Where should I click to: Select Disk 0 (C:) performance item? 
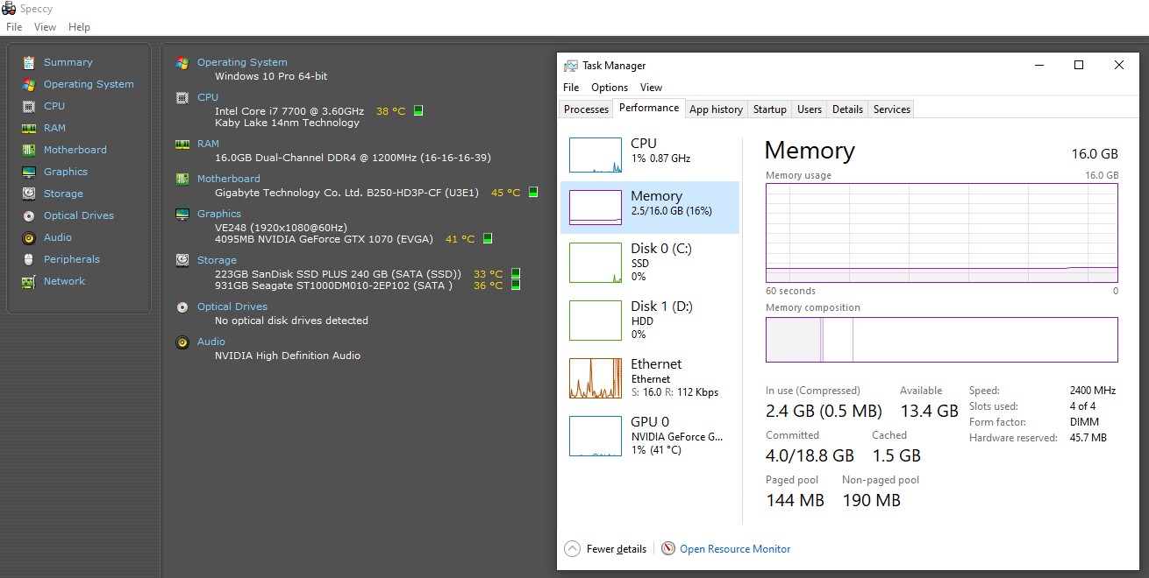[x=650, y=262]
